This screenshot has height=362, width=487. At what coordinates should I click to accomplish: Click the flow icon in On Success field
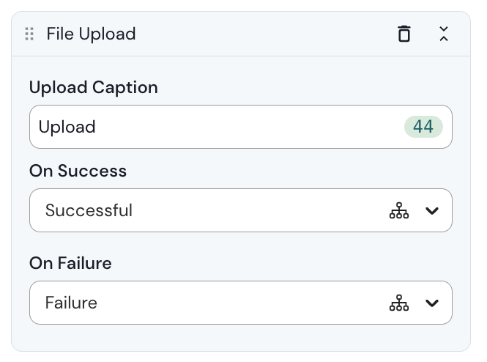coord(399,211)
